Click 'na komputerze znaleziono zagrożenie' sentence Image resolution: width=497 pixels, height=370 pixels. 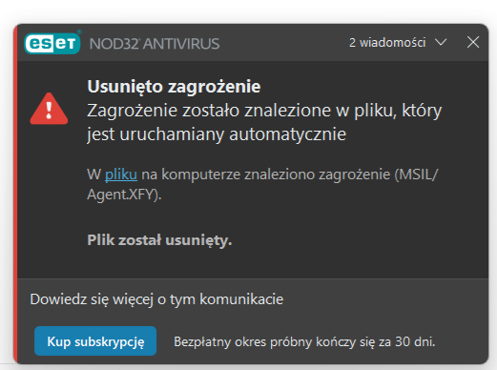click(266, 175)
